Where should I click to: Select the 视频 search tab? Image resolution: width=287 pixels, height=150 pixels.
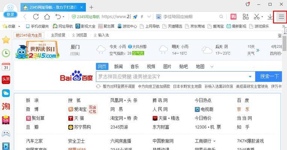[151, 66]
